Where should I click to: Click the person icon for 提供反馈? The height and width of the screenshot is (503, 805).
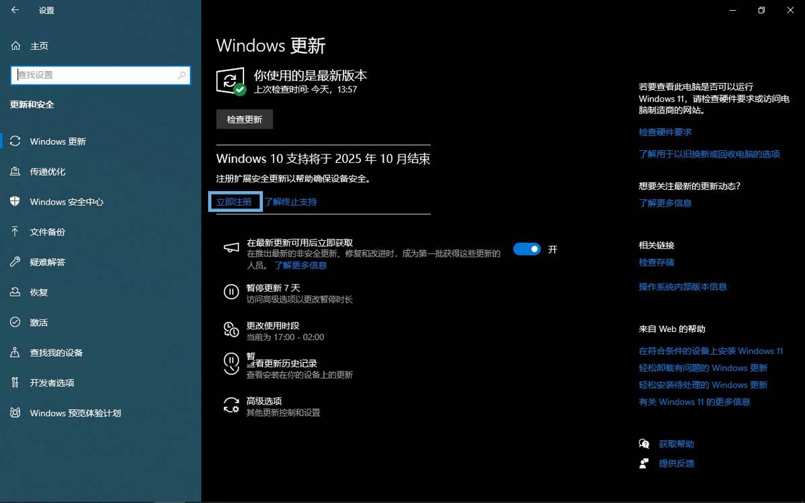(x=645, y=463)
